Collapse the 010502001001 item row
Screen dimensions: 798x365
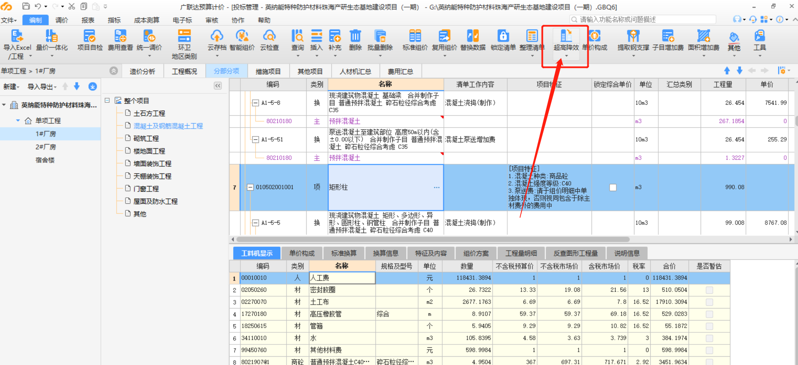pyautogui.click(x=250, y=187)
